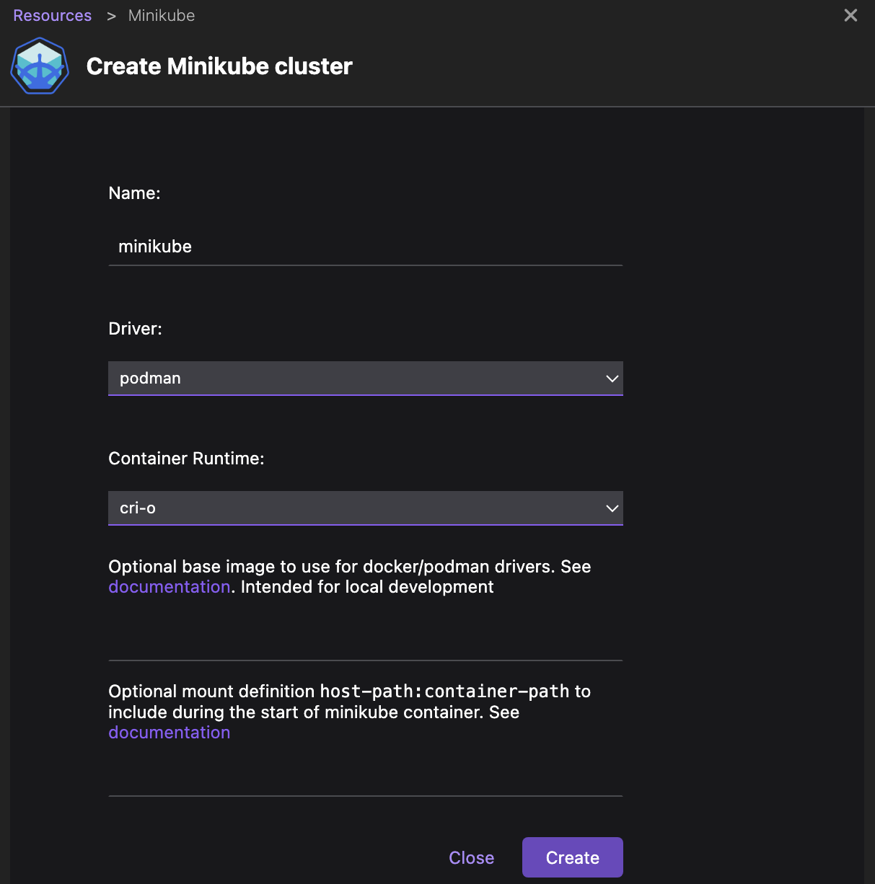Screen dimensions: 875x884
Task: Navigate back using the Resources breadcrumb
Action: pos(51,15)
